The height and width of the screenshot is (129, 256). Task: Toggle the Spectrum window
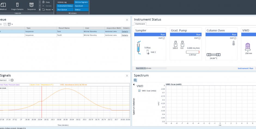coord(81,6)
